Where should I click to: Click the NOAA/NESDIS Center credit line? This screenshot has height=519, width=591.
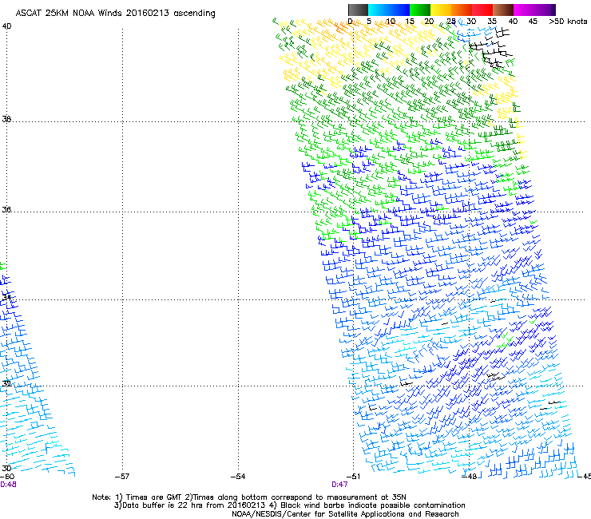pyautogui.click(x=345, y=514)
